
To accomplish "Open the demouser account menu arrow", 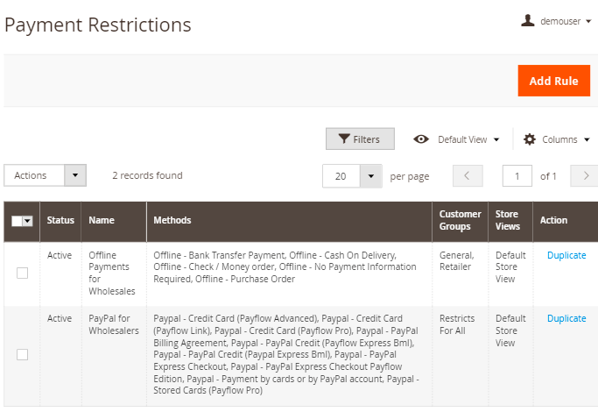I will pyautogui.click(x=588, y=22).
